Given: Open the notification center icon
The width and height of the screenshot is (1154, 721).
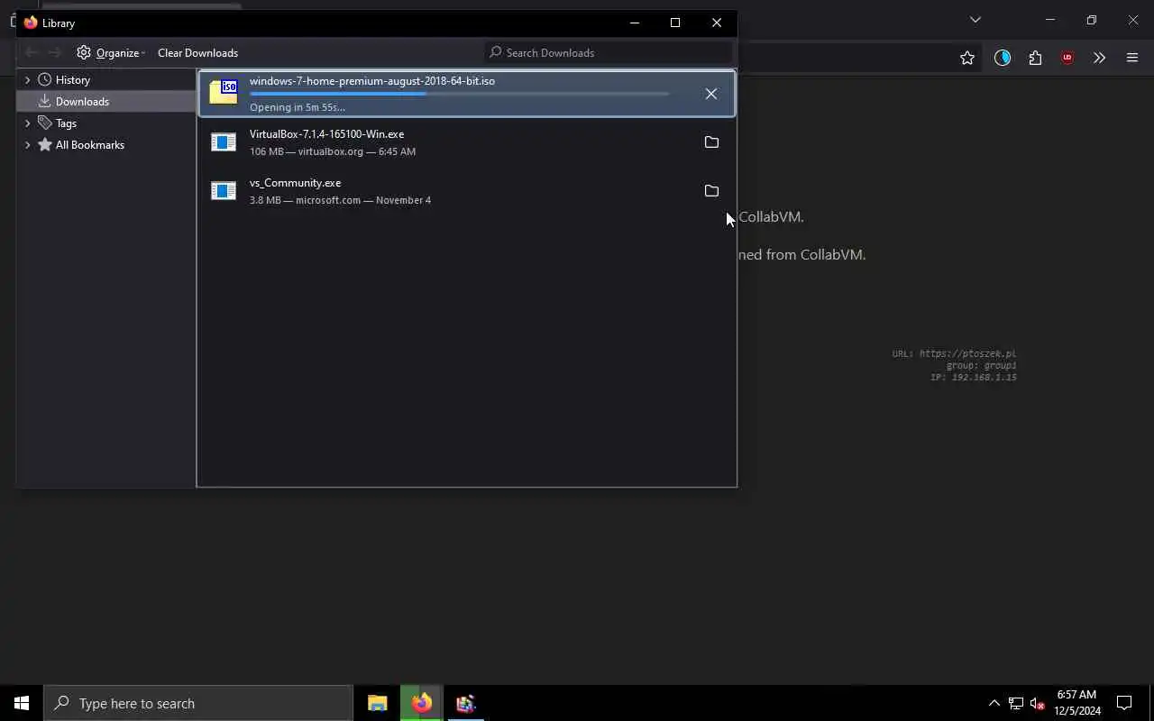Looking at the screenshot, I should click(x=1124, y=703).
